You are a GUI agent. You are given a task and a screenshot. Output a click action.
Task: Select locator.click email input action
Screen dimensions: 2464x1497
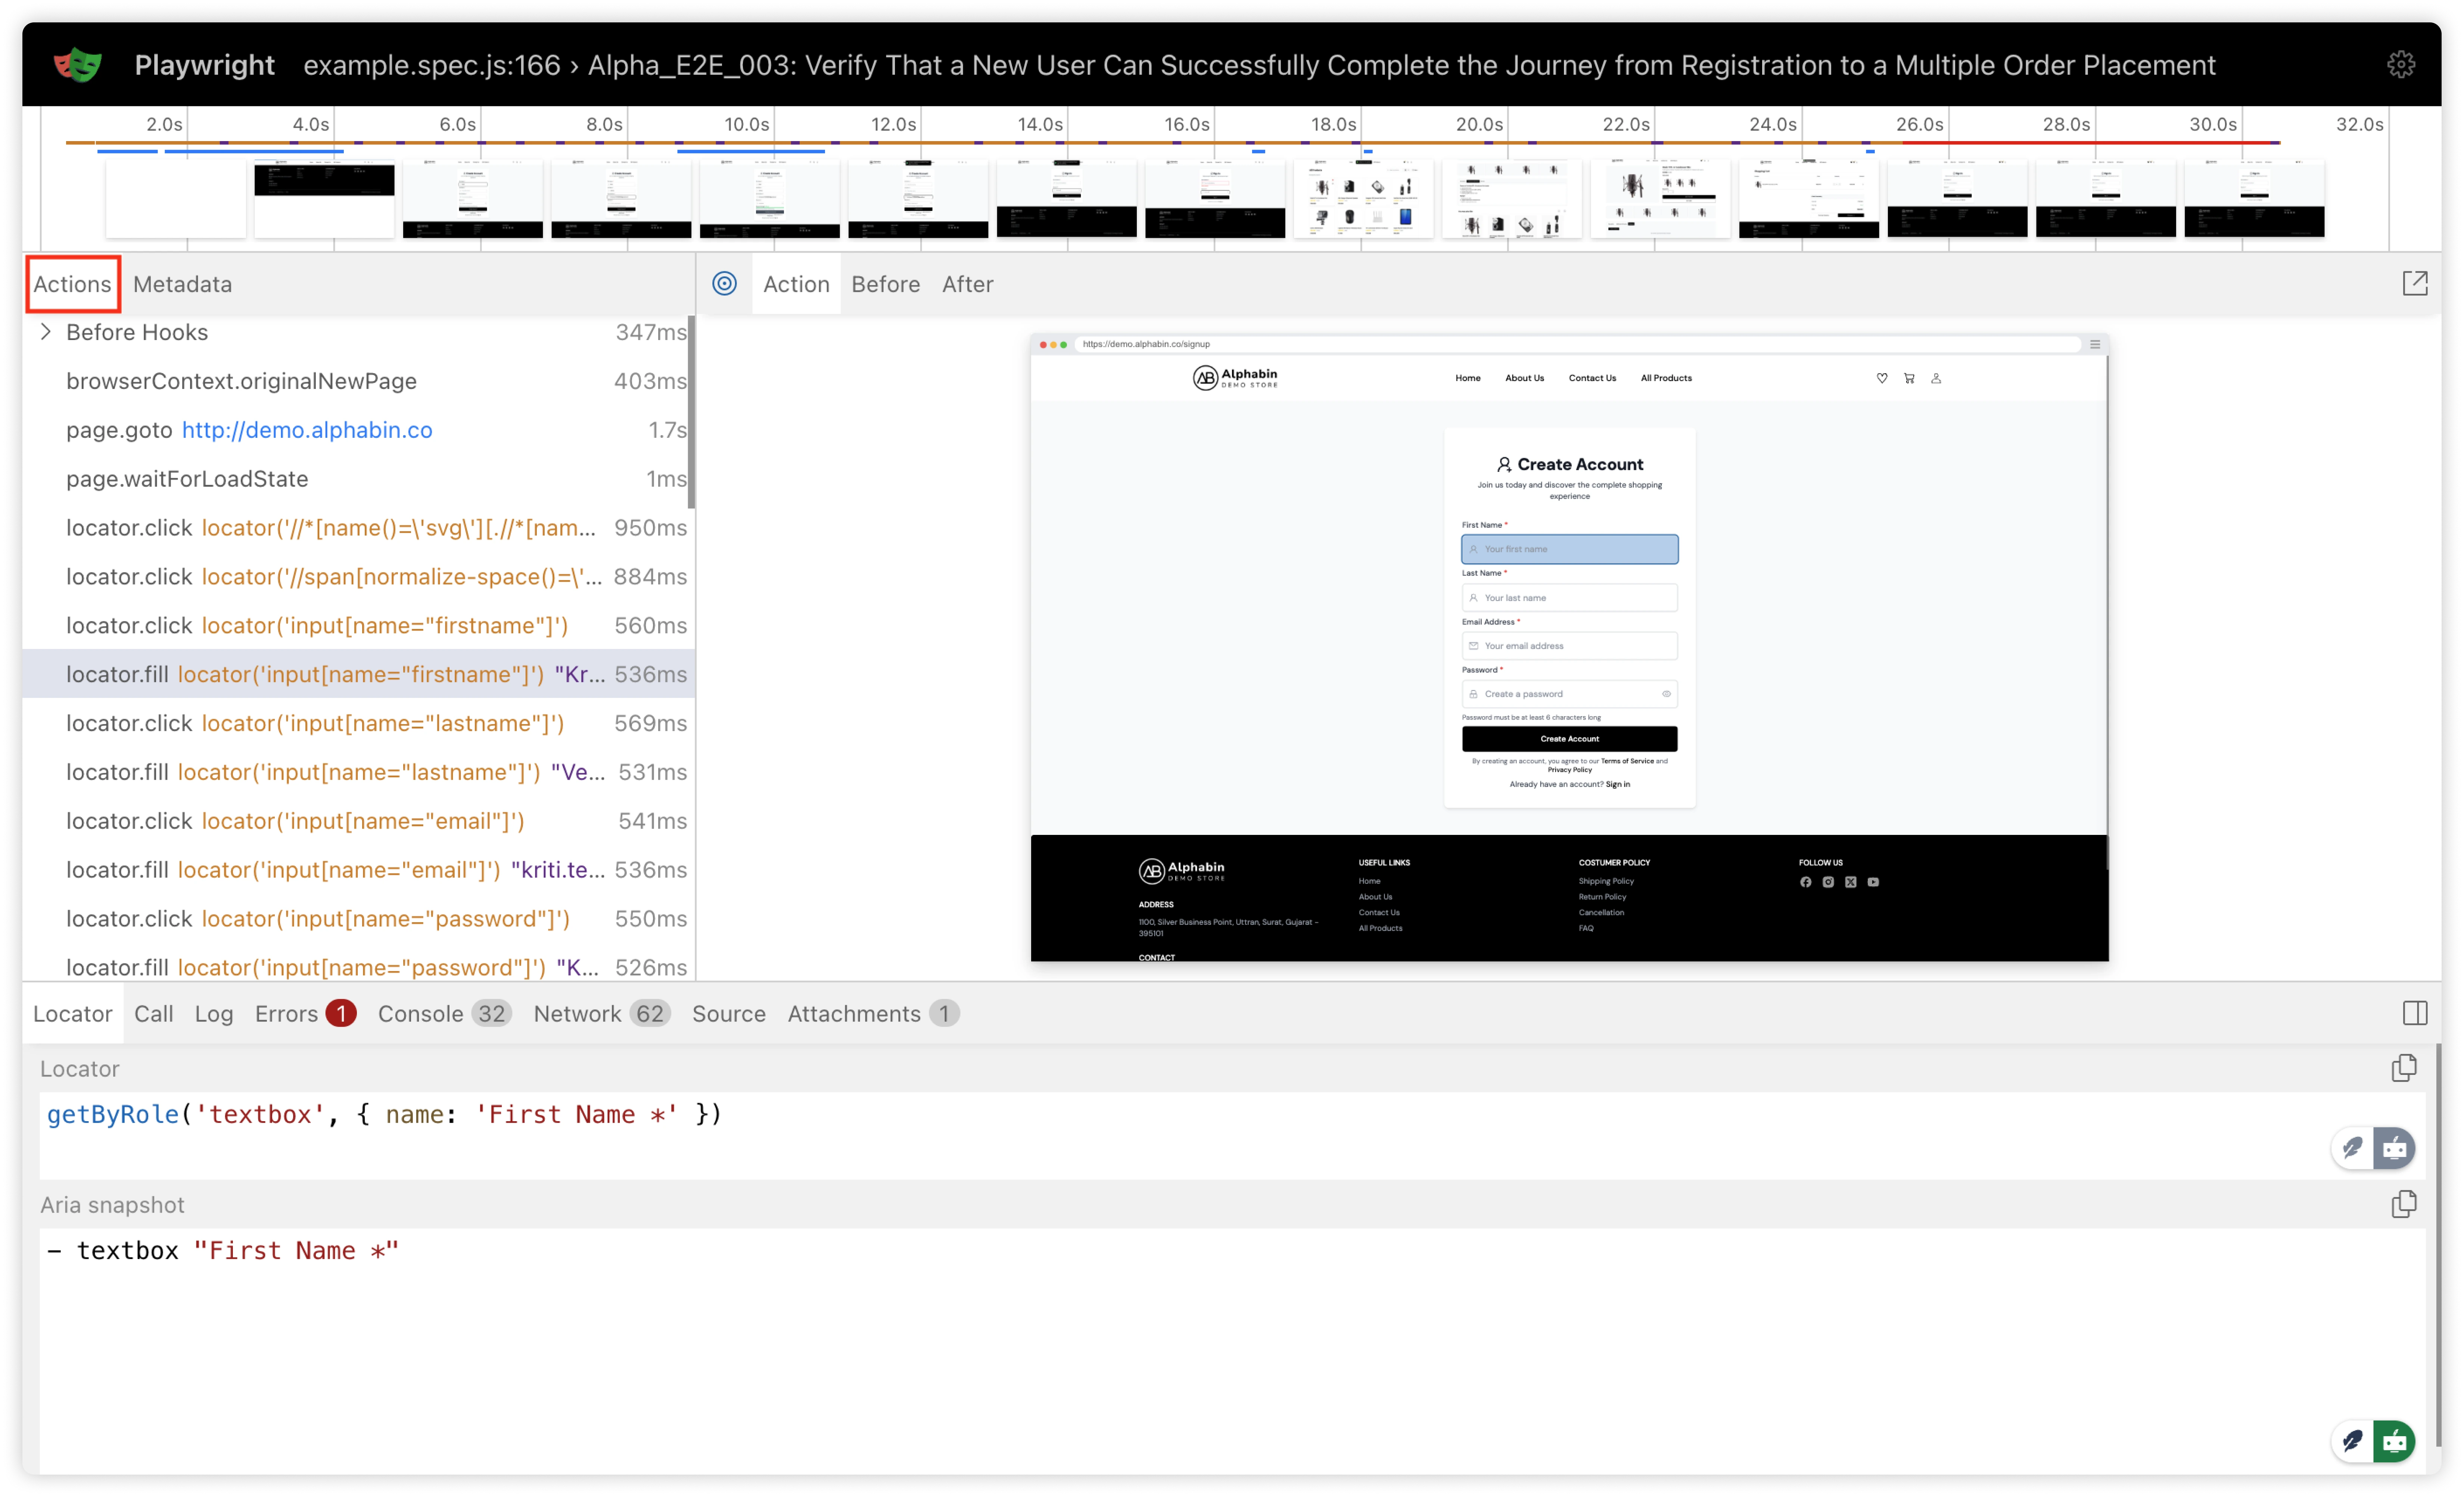358,821
